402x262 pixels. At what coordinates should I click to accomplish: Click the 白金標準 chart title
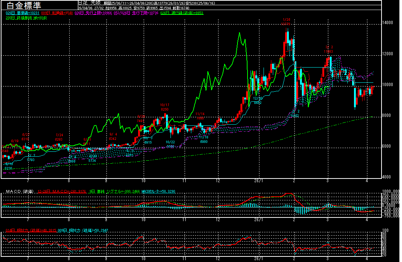click(24, 5)
